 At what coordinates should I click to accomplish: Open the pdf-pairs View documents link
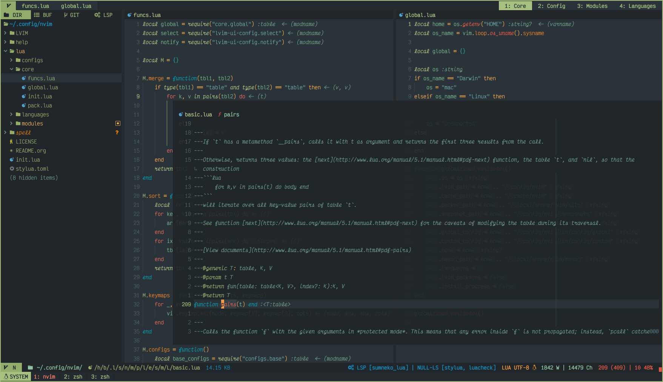307,250
